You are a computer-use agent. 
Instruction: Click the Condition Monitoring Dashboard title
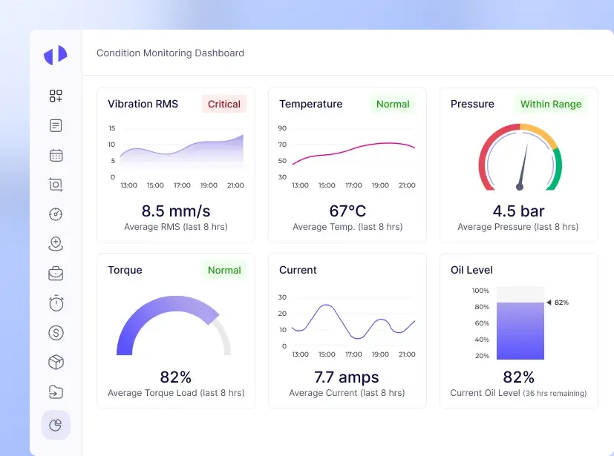pos(170,53)
